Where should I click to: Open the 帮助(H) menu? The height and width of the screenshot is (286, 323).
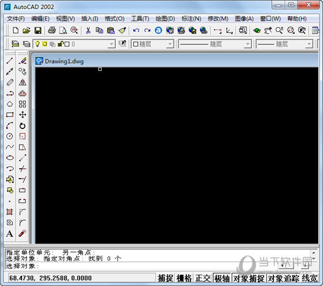[297, 19]
